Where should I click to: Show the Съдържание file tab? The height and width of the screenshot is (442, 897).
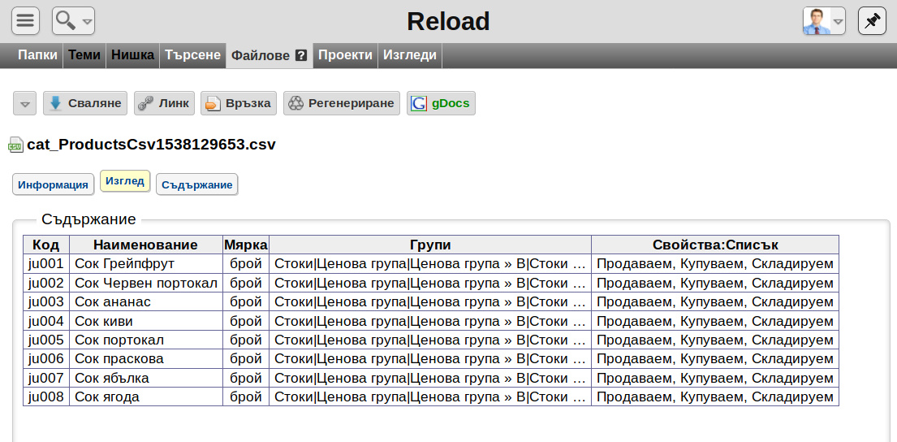[196, 185]
